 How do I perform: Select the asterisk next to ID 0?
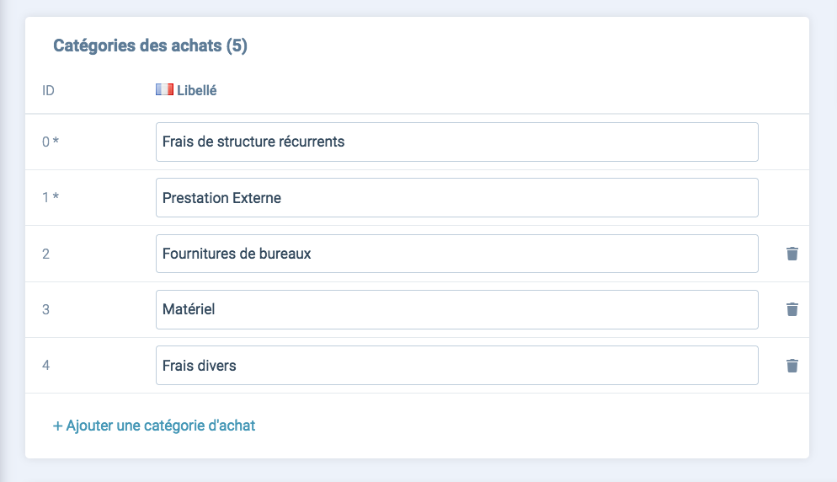click(56, 141)
